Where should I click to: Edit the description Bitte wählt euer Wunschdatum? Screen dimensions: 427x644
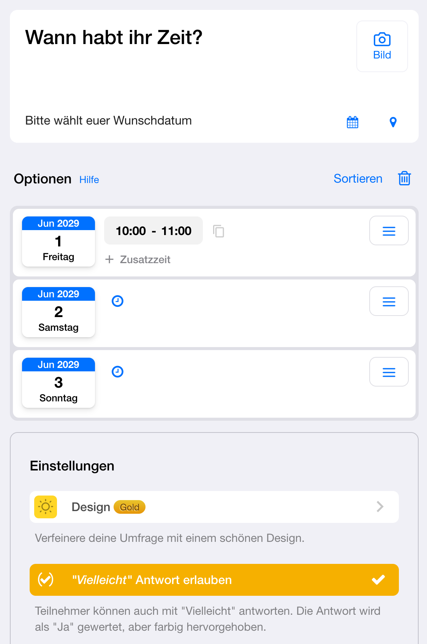coord(109,121)
